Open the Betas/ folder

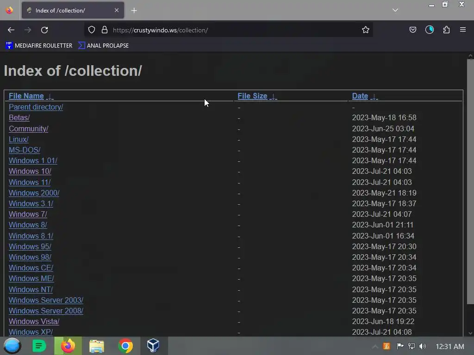19,118
